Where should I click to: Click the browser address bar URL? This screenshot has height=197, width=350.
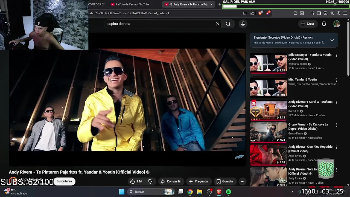pos(129,13)
